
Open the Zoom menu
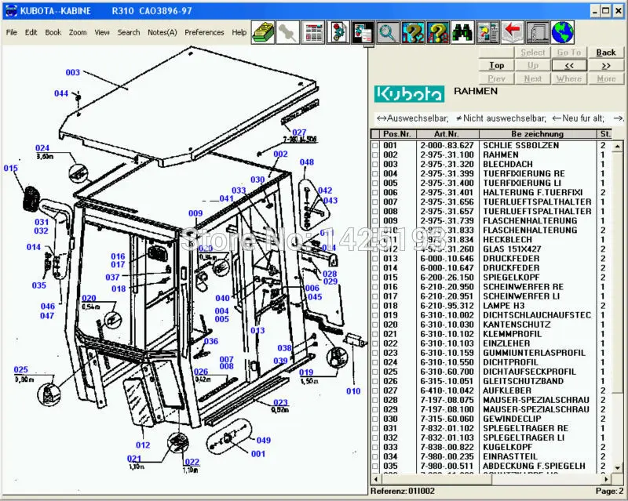[x=78, y=32]
